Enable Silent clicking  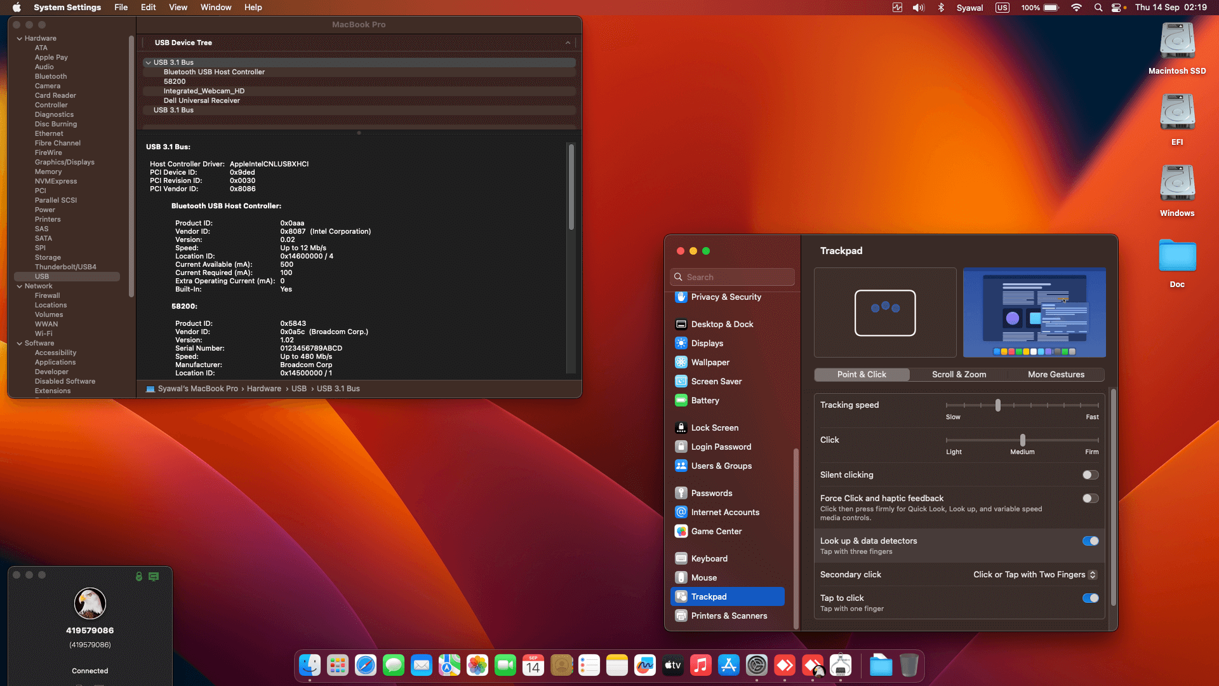point(1090,474)
